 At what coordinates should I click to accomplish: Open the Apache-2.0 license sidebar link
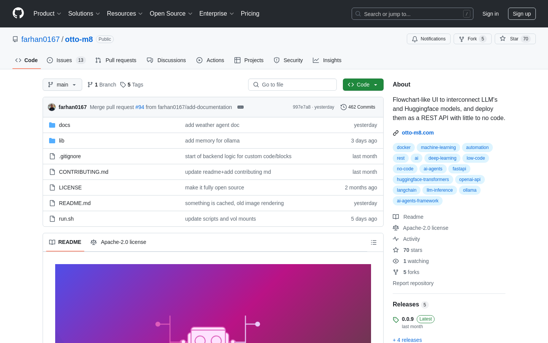point(421,228)
